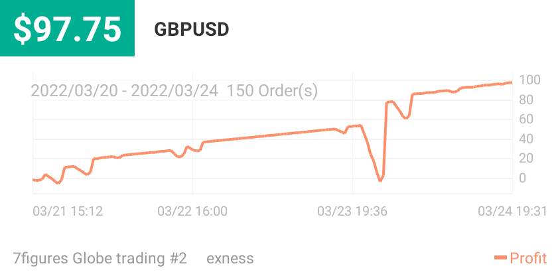Click the 80 value on the profit axis

coord(525,100)
